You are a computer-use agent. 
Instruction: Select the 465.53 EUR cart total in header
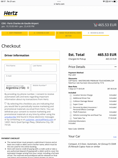coord(107,25)
